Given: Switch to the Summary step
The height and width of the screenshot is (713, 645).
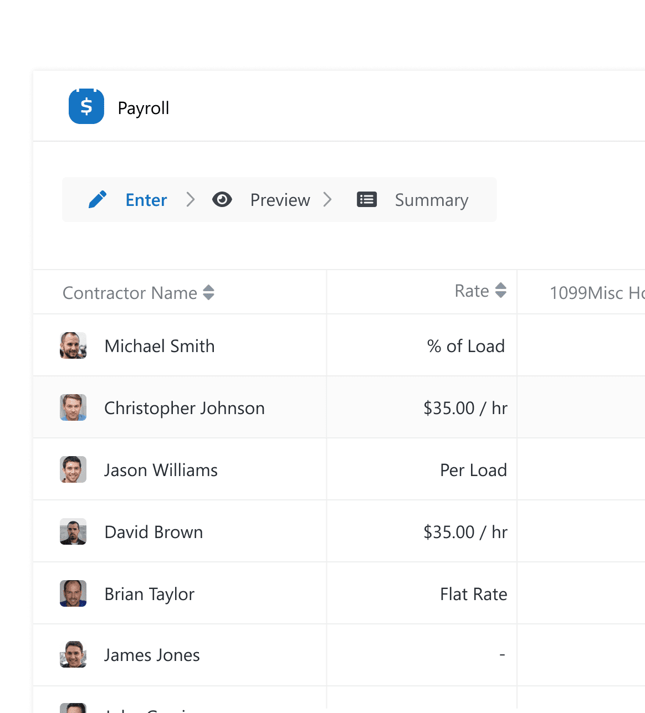Looking at the screenshot, I should click(x=432, y=200).
